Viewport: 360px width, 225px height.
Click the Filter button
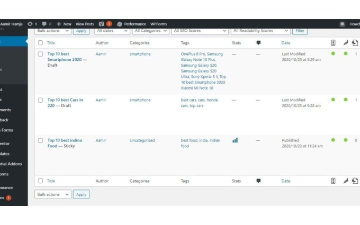point(300,31)
